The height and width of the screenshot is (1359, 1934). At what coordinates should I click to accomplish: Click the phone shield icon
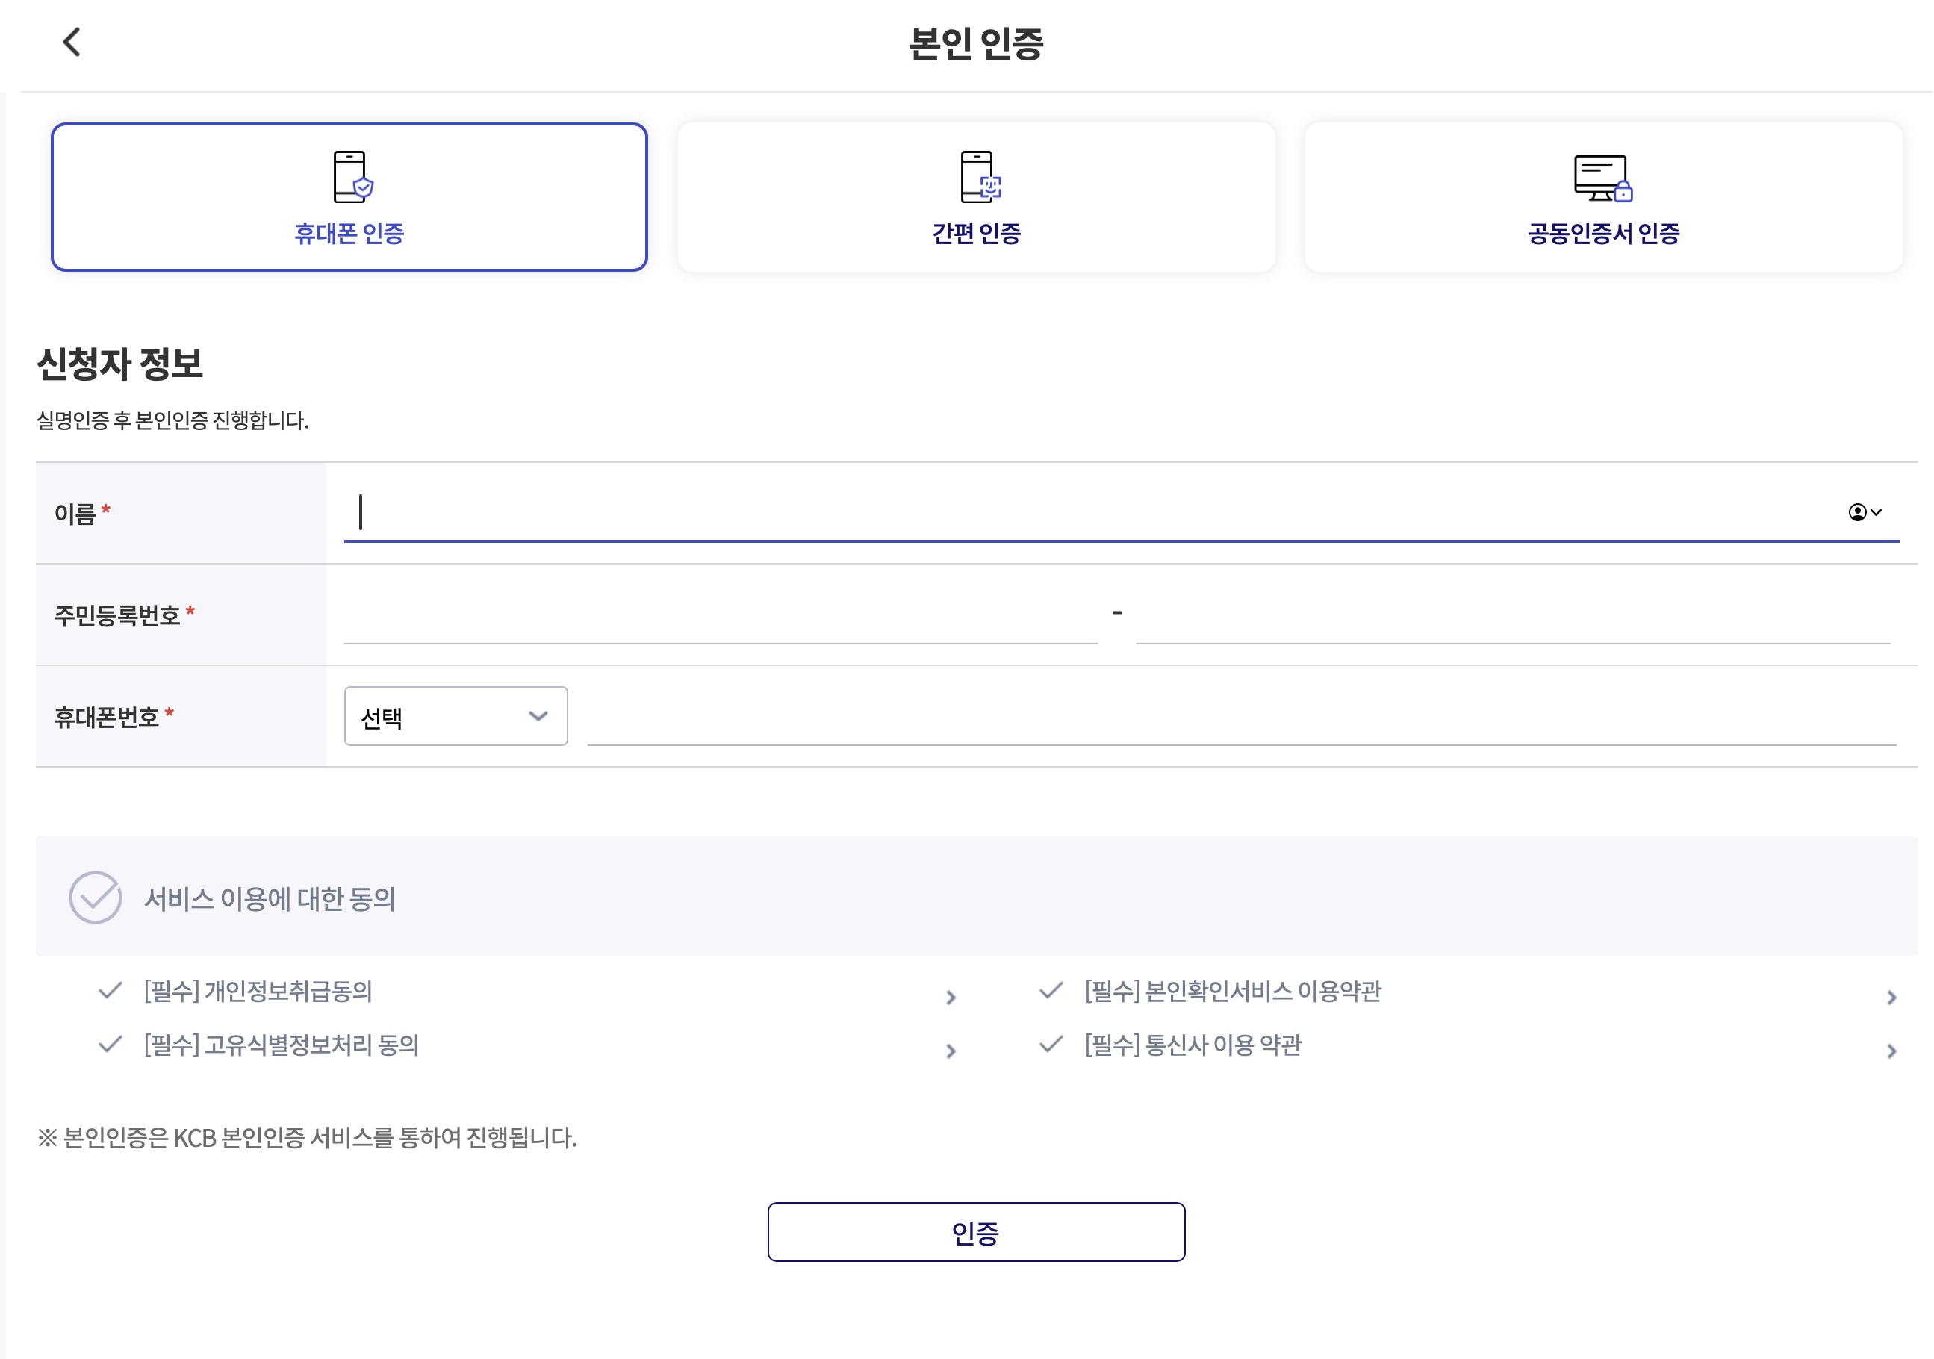[351, 177]
